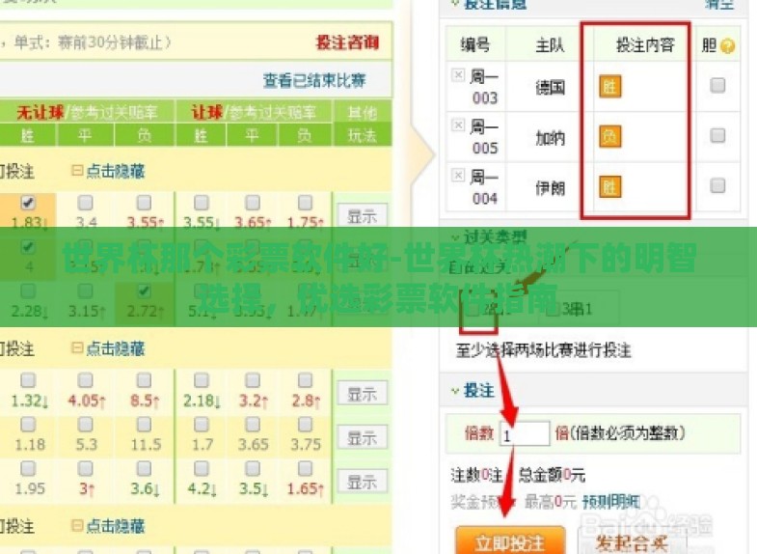Uncheck the checked box above odds 1.83
Viewport: 757px width, 554px height.
28,203
